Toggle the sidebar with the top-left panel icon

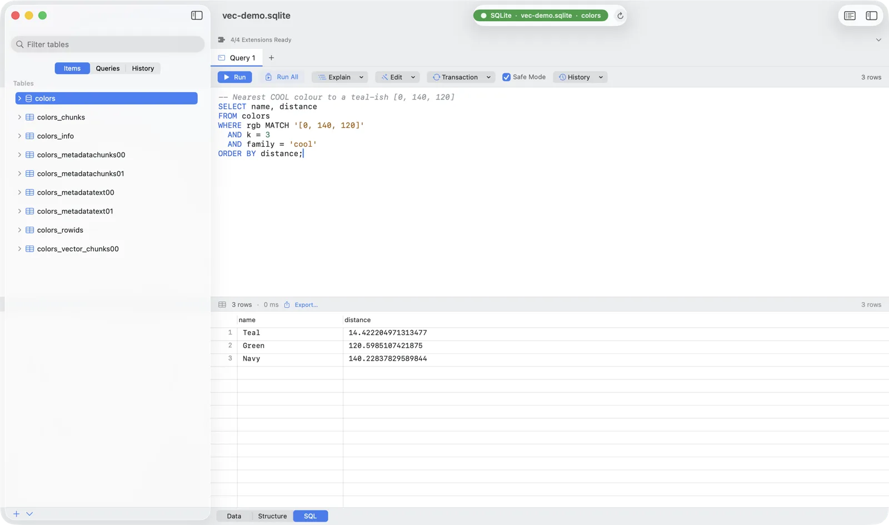(197, 16)
